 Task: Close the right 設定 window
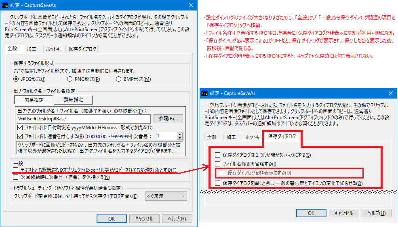coord(391,93)
